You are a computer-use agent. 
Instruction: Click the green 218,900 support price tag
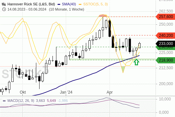click(x=165, y=60)
